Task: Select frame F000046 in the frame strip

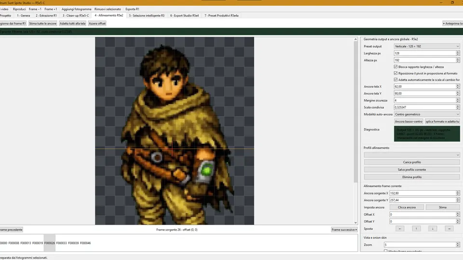Action: click(85, 243)
